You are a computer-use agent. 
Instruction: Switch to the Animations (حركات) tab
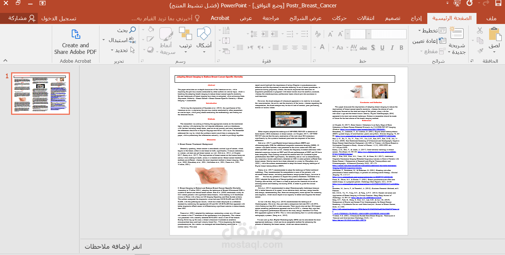click(x=339, y=18)
